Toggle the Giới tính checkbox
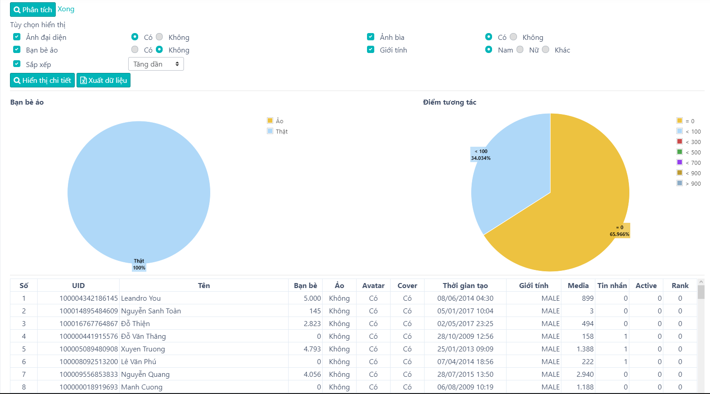 click(x=371, y=49)
